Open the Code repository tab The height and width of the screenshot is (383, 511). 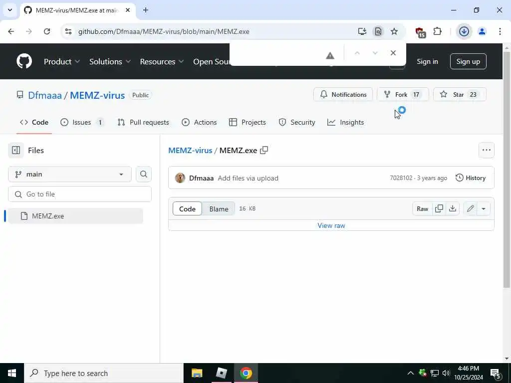coord(34,123)
